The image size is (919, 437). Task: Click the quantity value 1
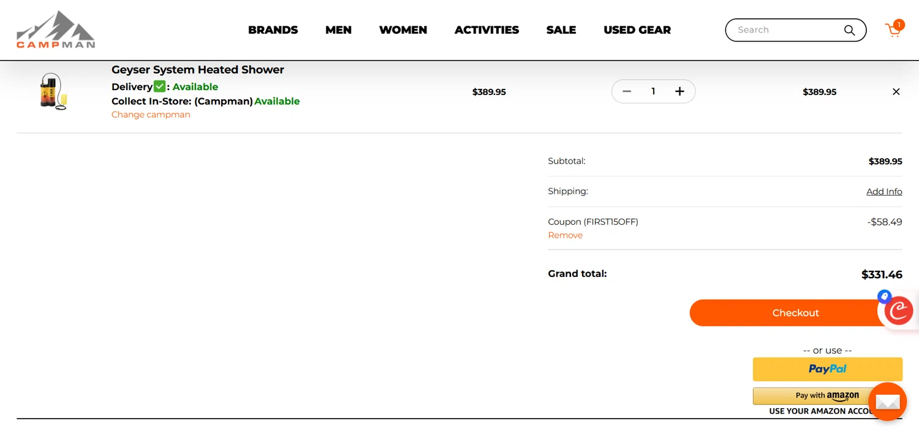click(x=653, y=91)
